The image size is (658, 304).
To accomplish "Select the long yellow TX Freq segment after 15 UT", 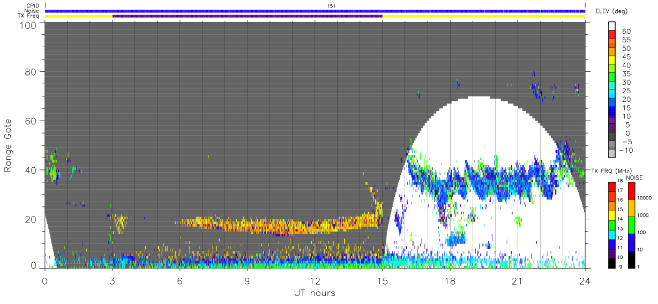I will 484,16.
